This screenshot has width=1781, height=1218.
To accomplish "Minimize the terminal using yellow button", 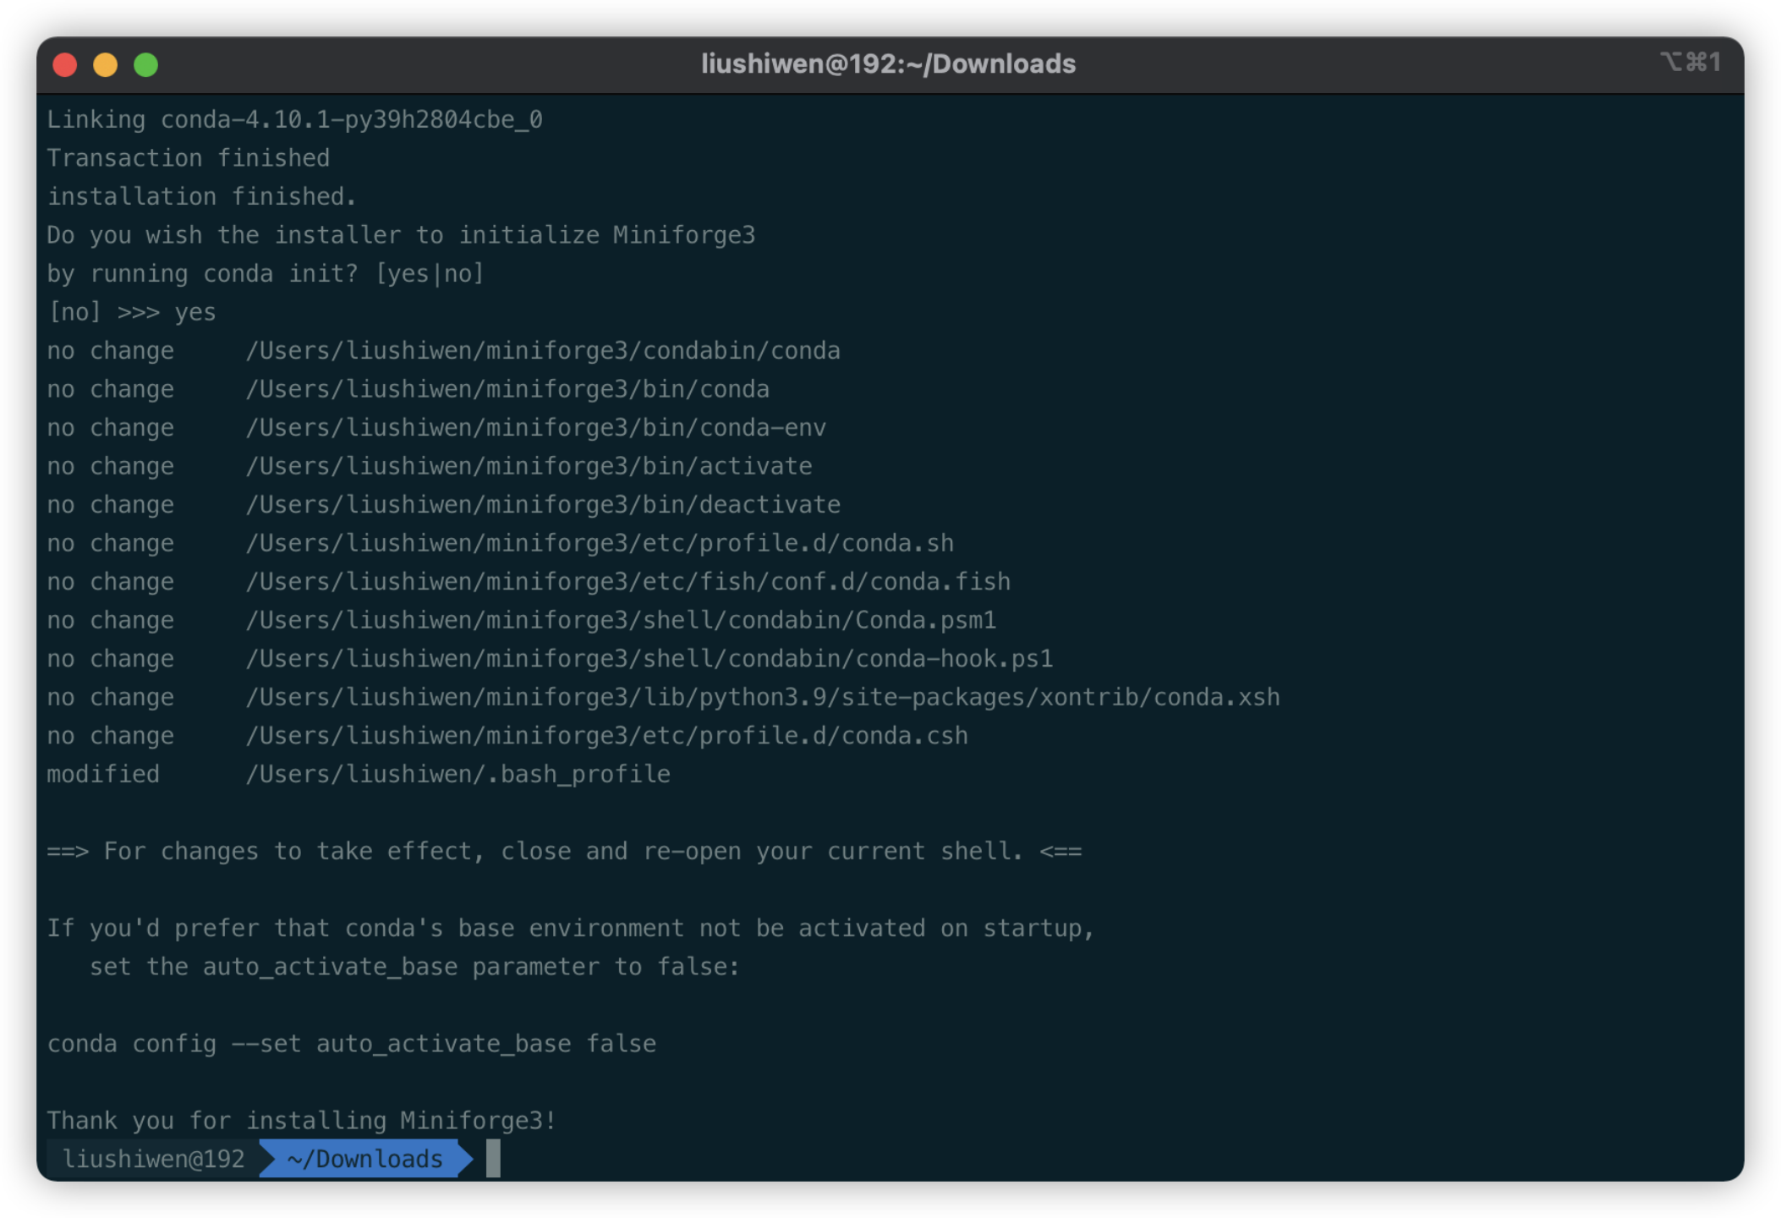I will pyautogui.click(x=106, y=65).
